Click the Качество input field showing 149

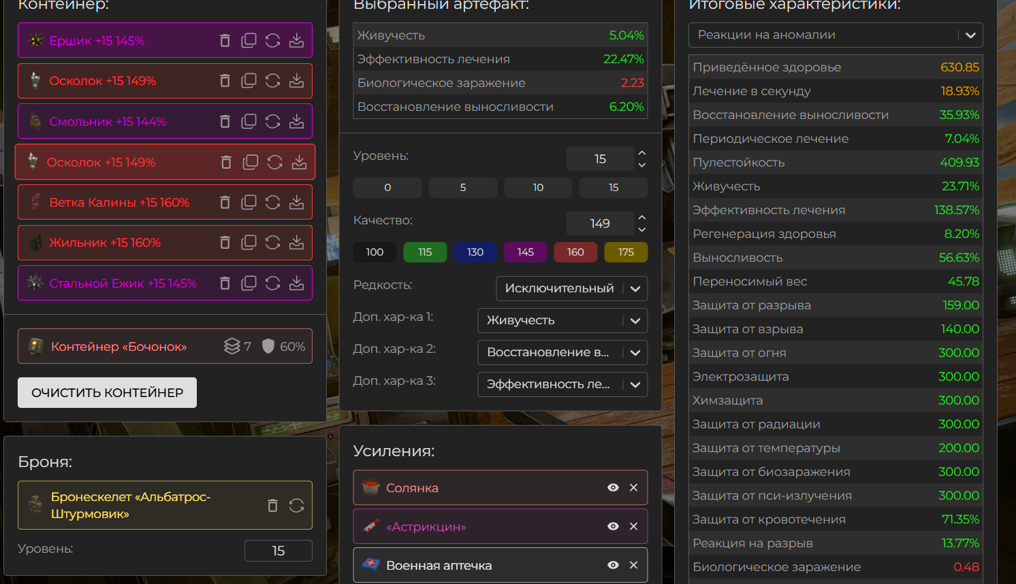(x=599, y=224)
